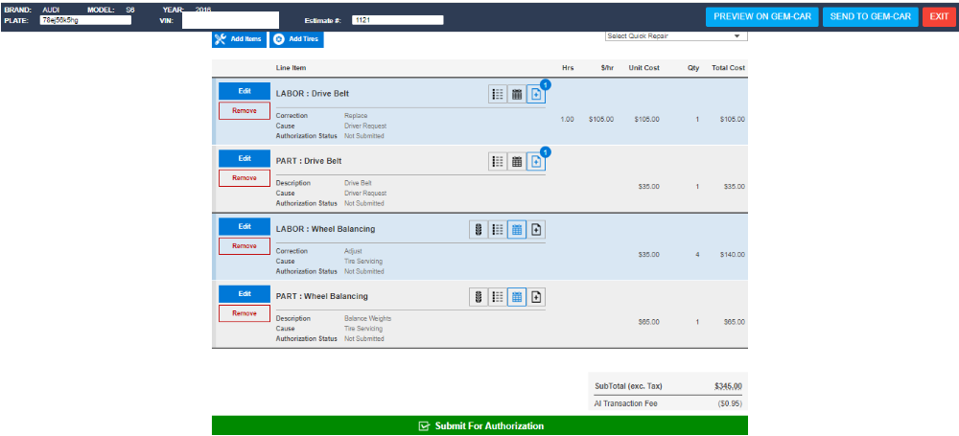Screen dimensions: 959x436
Task: Click the Add Tires button
Action: pyautogui.click(x=295, y=39)
